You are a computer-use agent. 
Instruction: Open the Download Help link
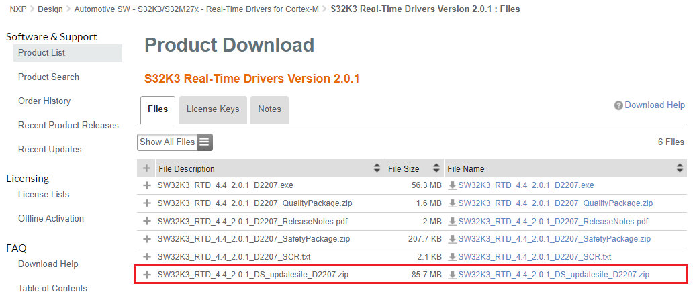(x=655, y=105)
